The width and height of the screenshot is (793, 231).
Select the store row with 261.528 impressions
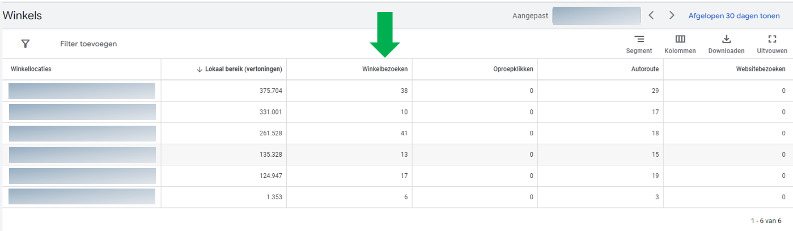click(396, 133)
